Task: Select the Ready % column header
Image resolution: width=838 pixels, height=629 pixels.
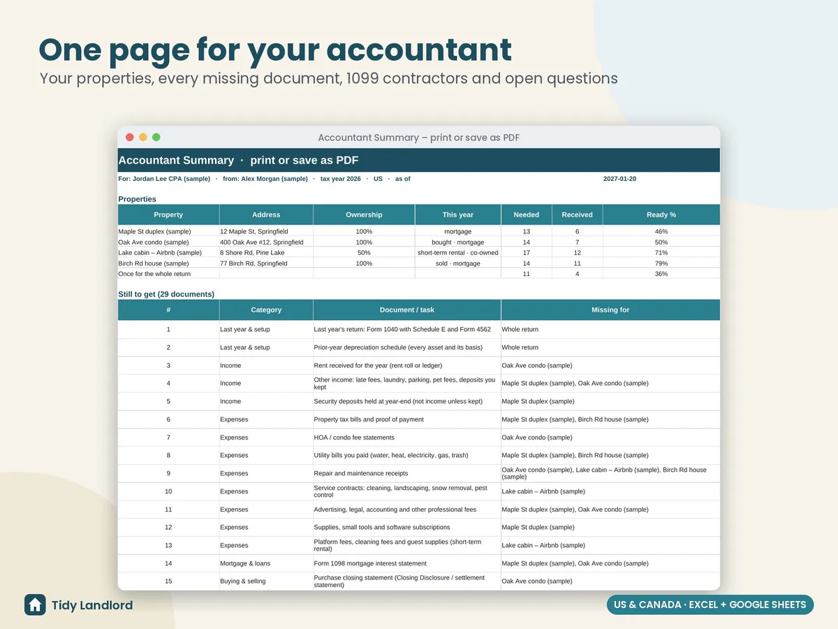Action: pyautogui.click(x=661, y=215)
